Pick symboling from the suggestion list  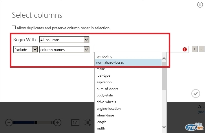click(104, 56)
